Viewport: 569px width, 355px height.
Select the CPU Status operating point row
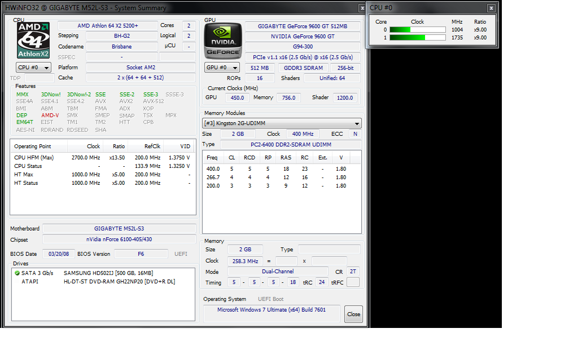pyautogui.click(x=103, y=166)
